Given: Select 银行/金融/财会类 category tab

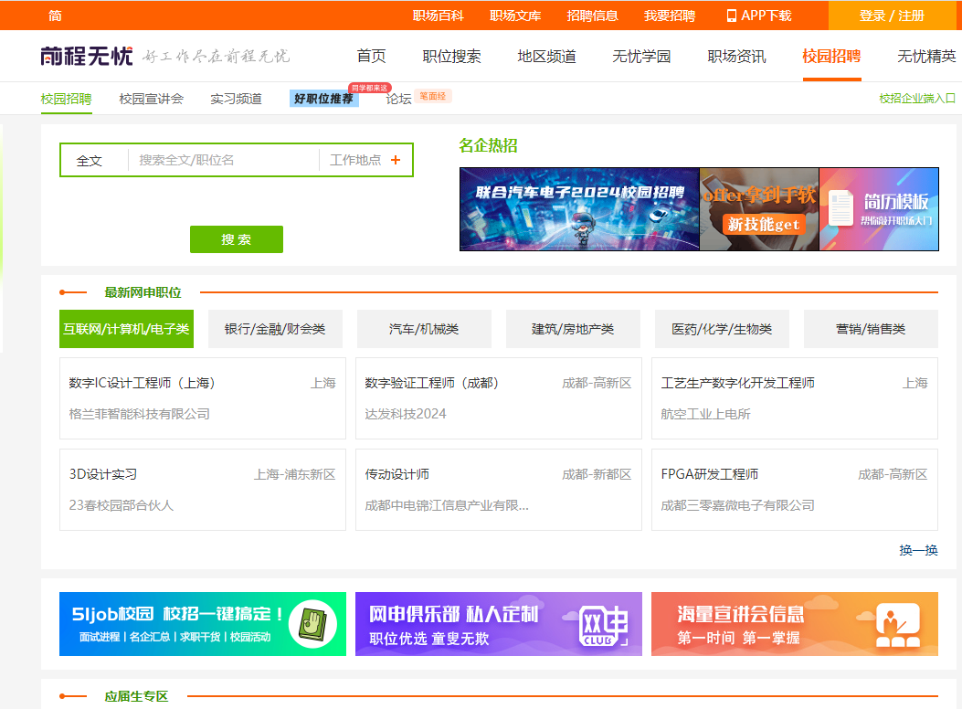Looking at the screenshot, I should (x=275, y=329).
